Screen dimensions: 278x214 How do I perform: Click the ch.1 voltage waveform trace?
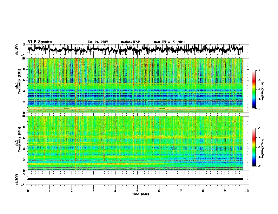pyautogui.click(x=135, y=49)
